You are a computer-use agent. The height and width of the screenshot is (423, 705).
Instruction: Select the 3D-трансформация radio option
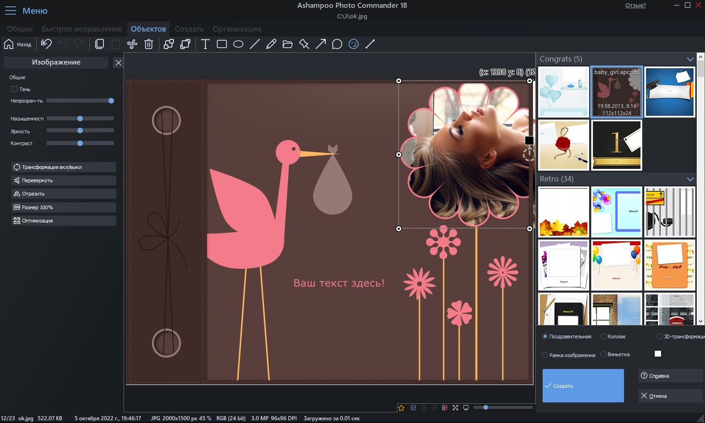click(659, 336)
